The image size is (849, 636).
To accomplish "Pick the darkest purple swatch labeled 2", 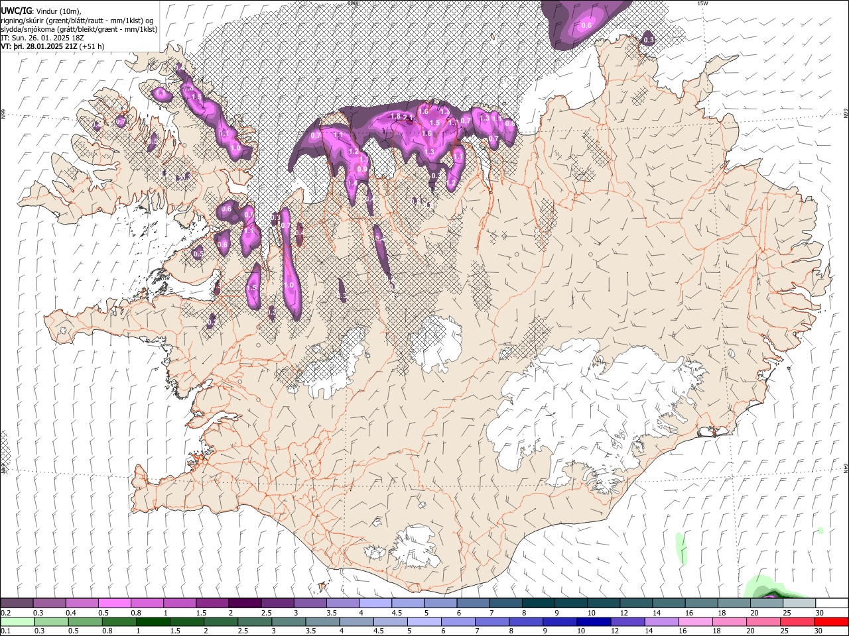I will coord(245,604).
